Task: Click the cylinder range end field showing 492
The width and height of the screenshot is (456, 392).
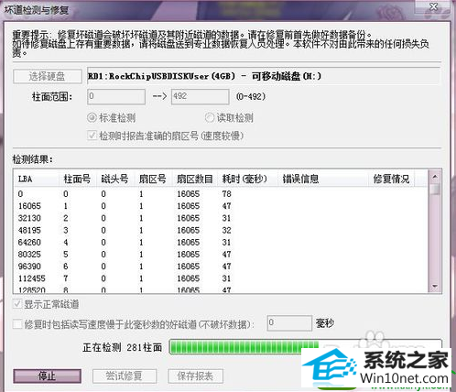Action: click(200, 96)
